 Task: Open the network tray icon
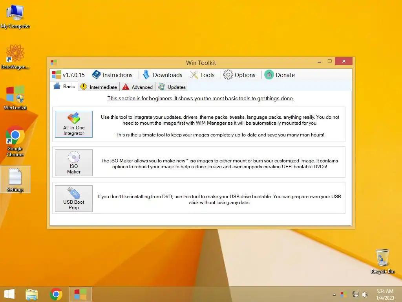(x=355, y=294)
